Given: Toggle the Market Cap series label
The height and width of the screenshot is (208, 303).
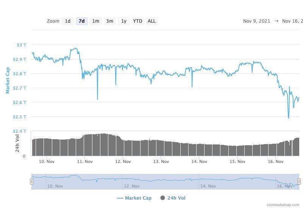Looking at the screenshot, I should coord(138,198).
